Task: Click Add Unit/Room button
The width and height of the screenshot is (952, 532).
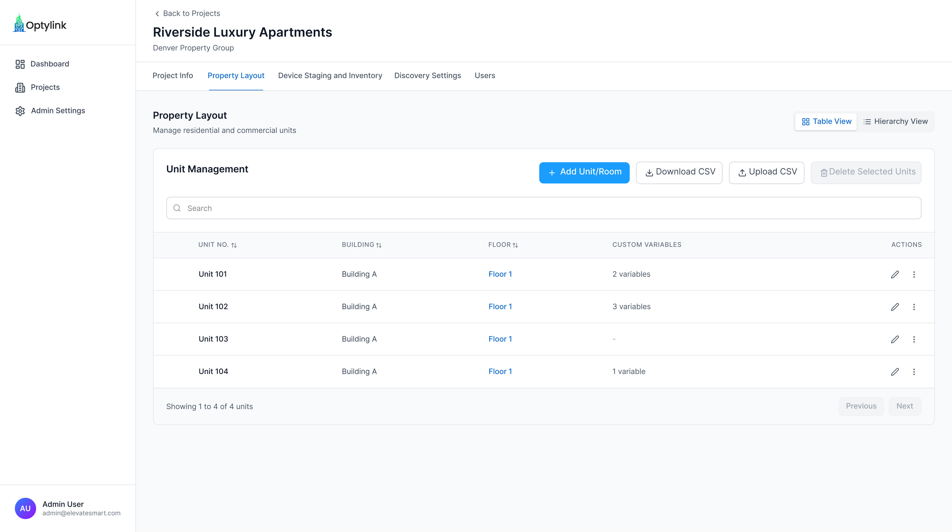Action: coord(584,172)
